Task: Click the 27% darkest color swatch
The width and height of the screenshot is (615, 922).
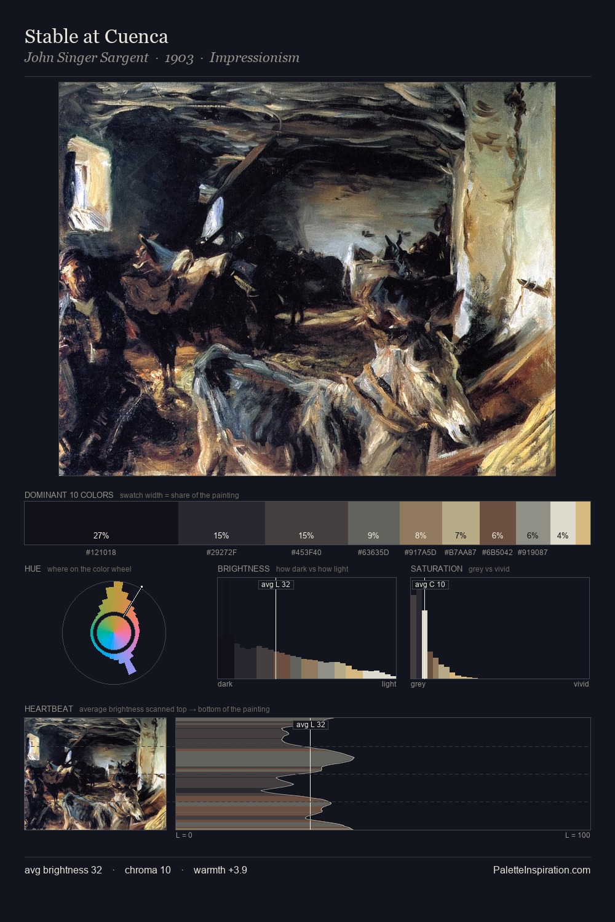Action: click(x=101, y=523)
